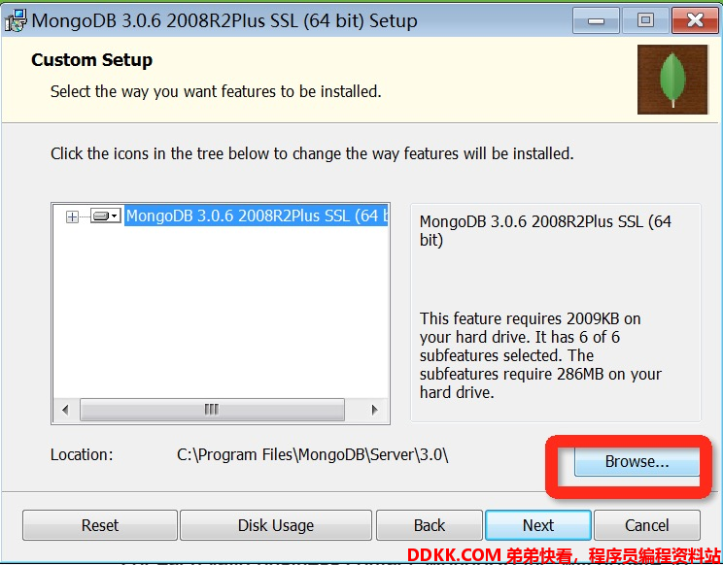Click the Next button

pyautogui.click(x=538, y=525)
